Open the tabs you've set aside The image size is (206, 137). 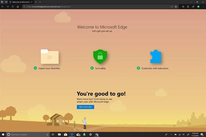2,2
